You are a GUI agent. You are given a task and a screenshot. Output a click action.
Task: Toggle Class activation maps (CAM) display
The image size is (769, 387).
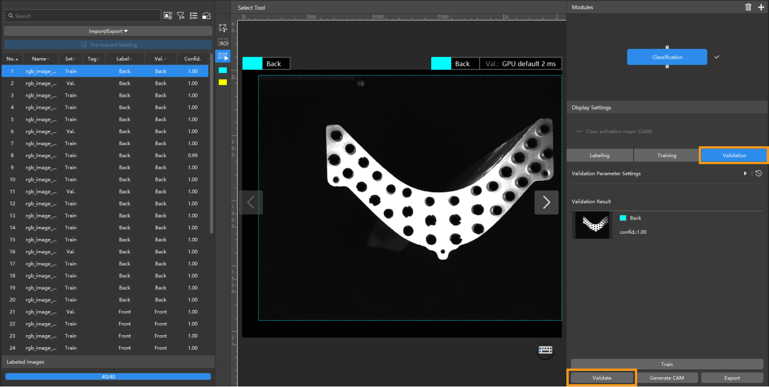[x=580, y=131]
